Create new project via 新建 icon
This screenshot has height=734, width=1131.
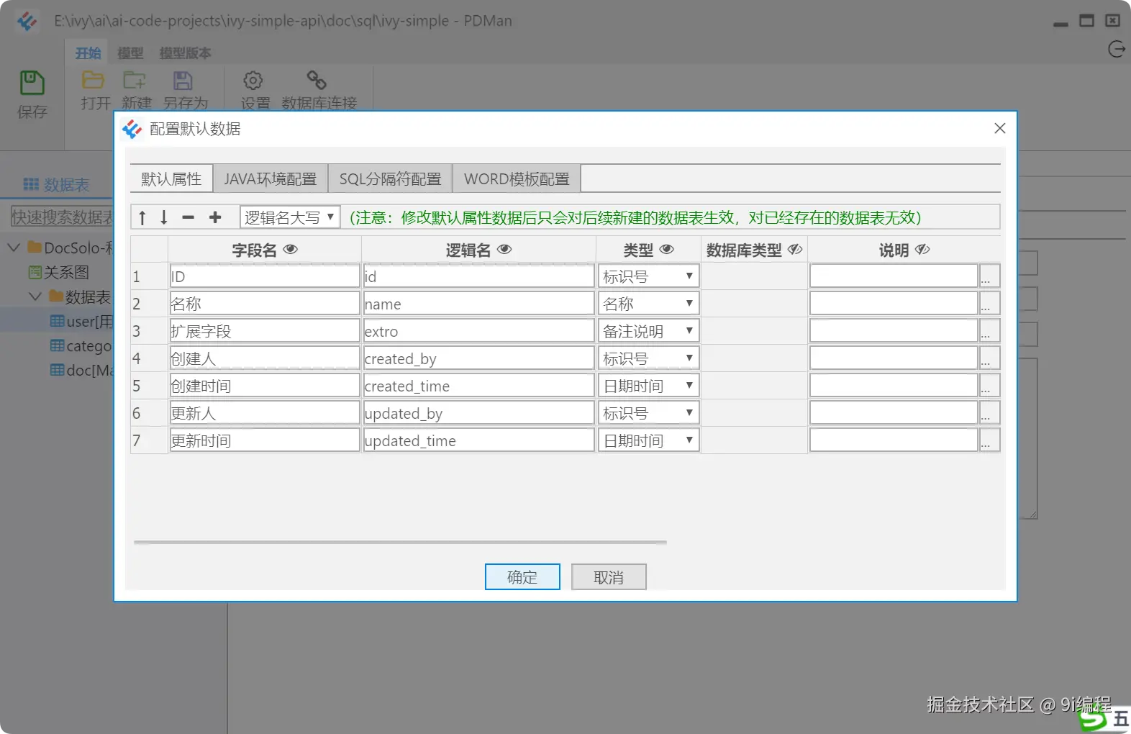(x=135, y=80)
